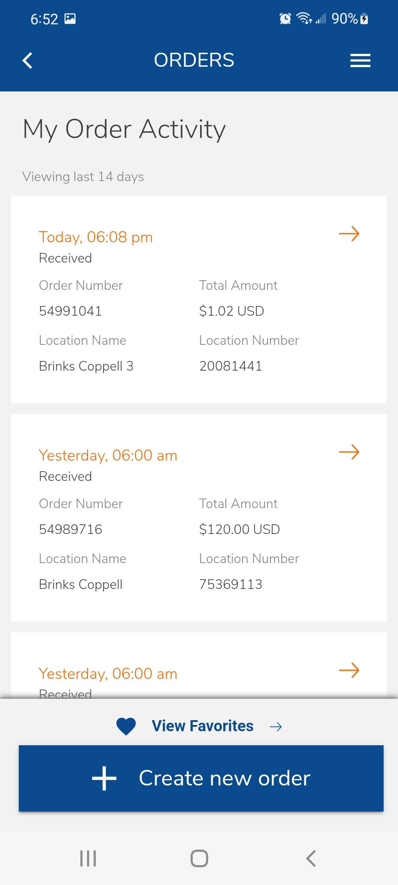Tap order number 54989716
The image size is (398, 885).
pyautogui.click(x=71, y=529)
